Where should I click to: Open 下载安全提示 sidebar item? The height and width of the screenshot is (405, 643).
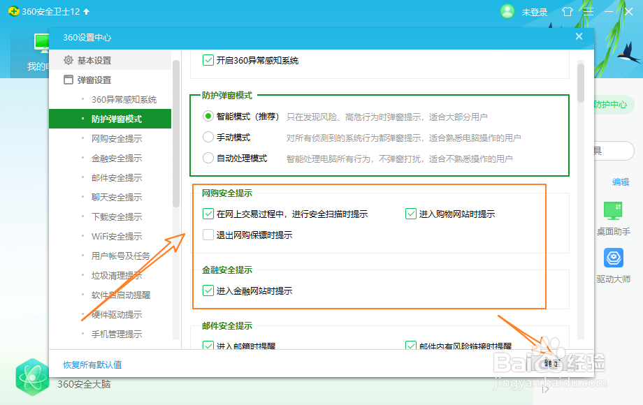pyautogui.click(x=117, y=217)
